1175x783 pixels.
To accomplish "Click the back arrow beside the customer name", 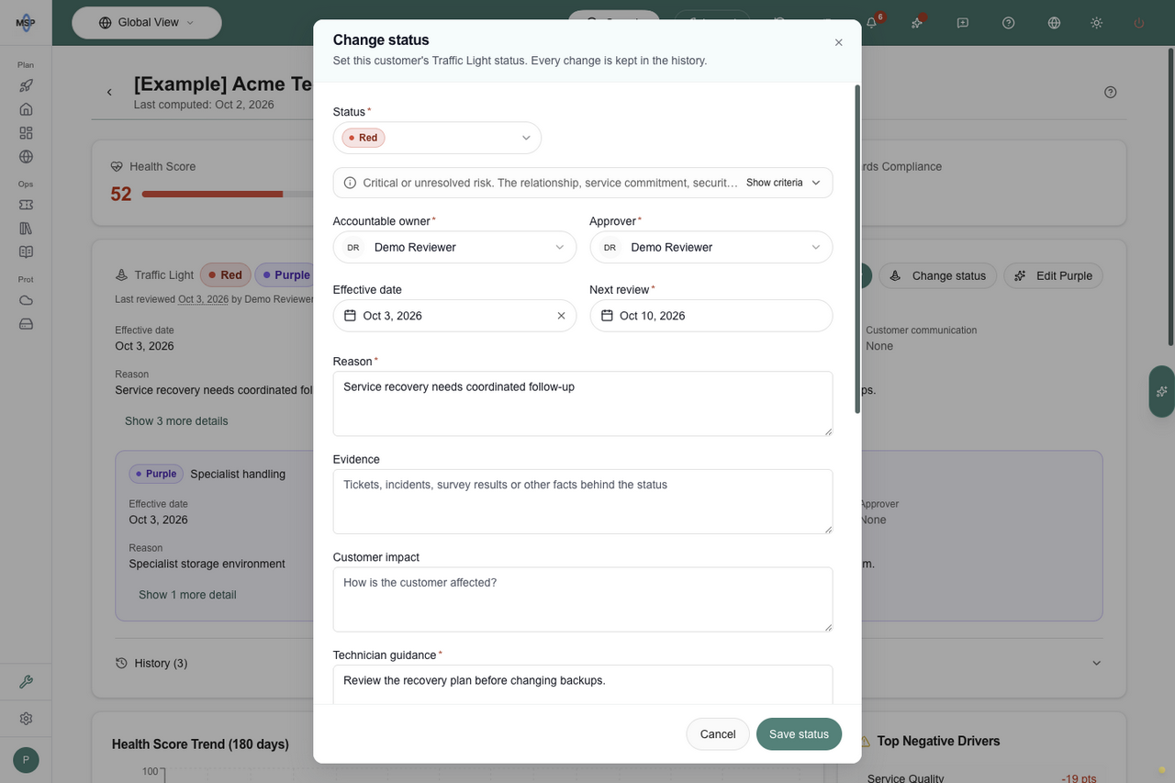I will click(x=109, y=92).
